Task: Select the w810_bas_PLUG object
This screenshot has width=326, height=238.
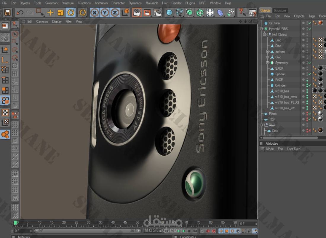Action: point(287,103)
